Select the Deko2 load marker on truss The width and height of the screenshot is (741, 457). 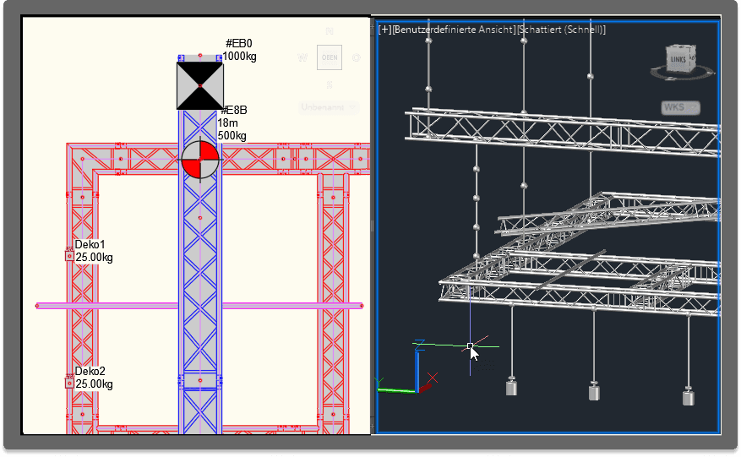[69, 383]
